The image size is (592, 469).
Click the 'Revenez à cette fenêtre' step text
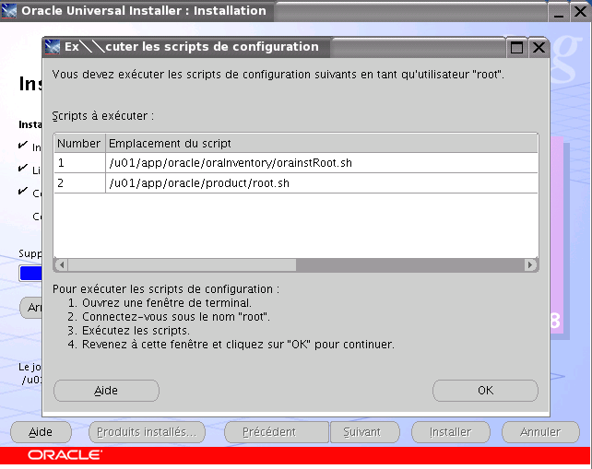pyautogui.click(x=238, y=345)
